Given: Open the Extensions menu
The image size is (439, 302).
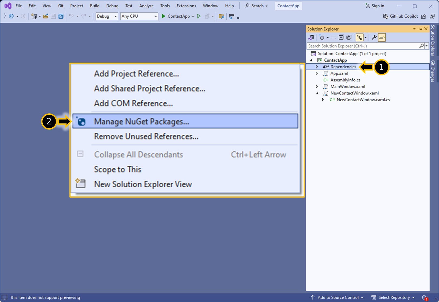Looking at the screenshot, I should pyautogui.click(x=186, y=6).
